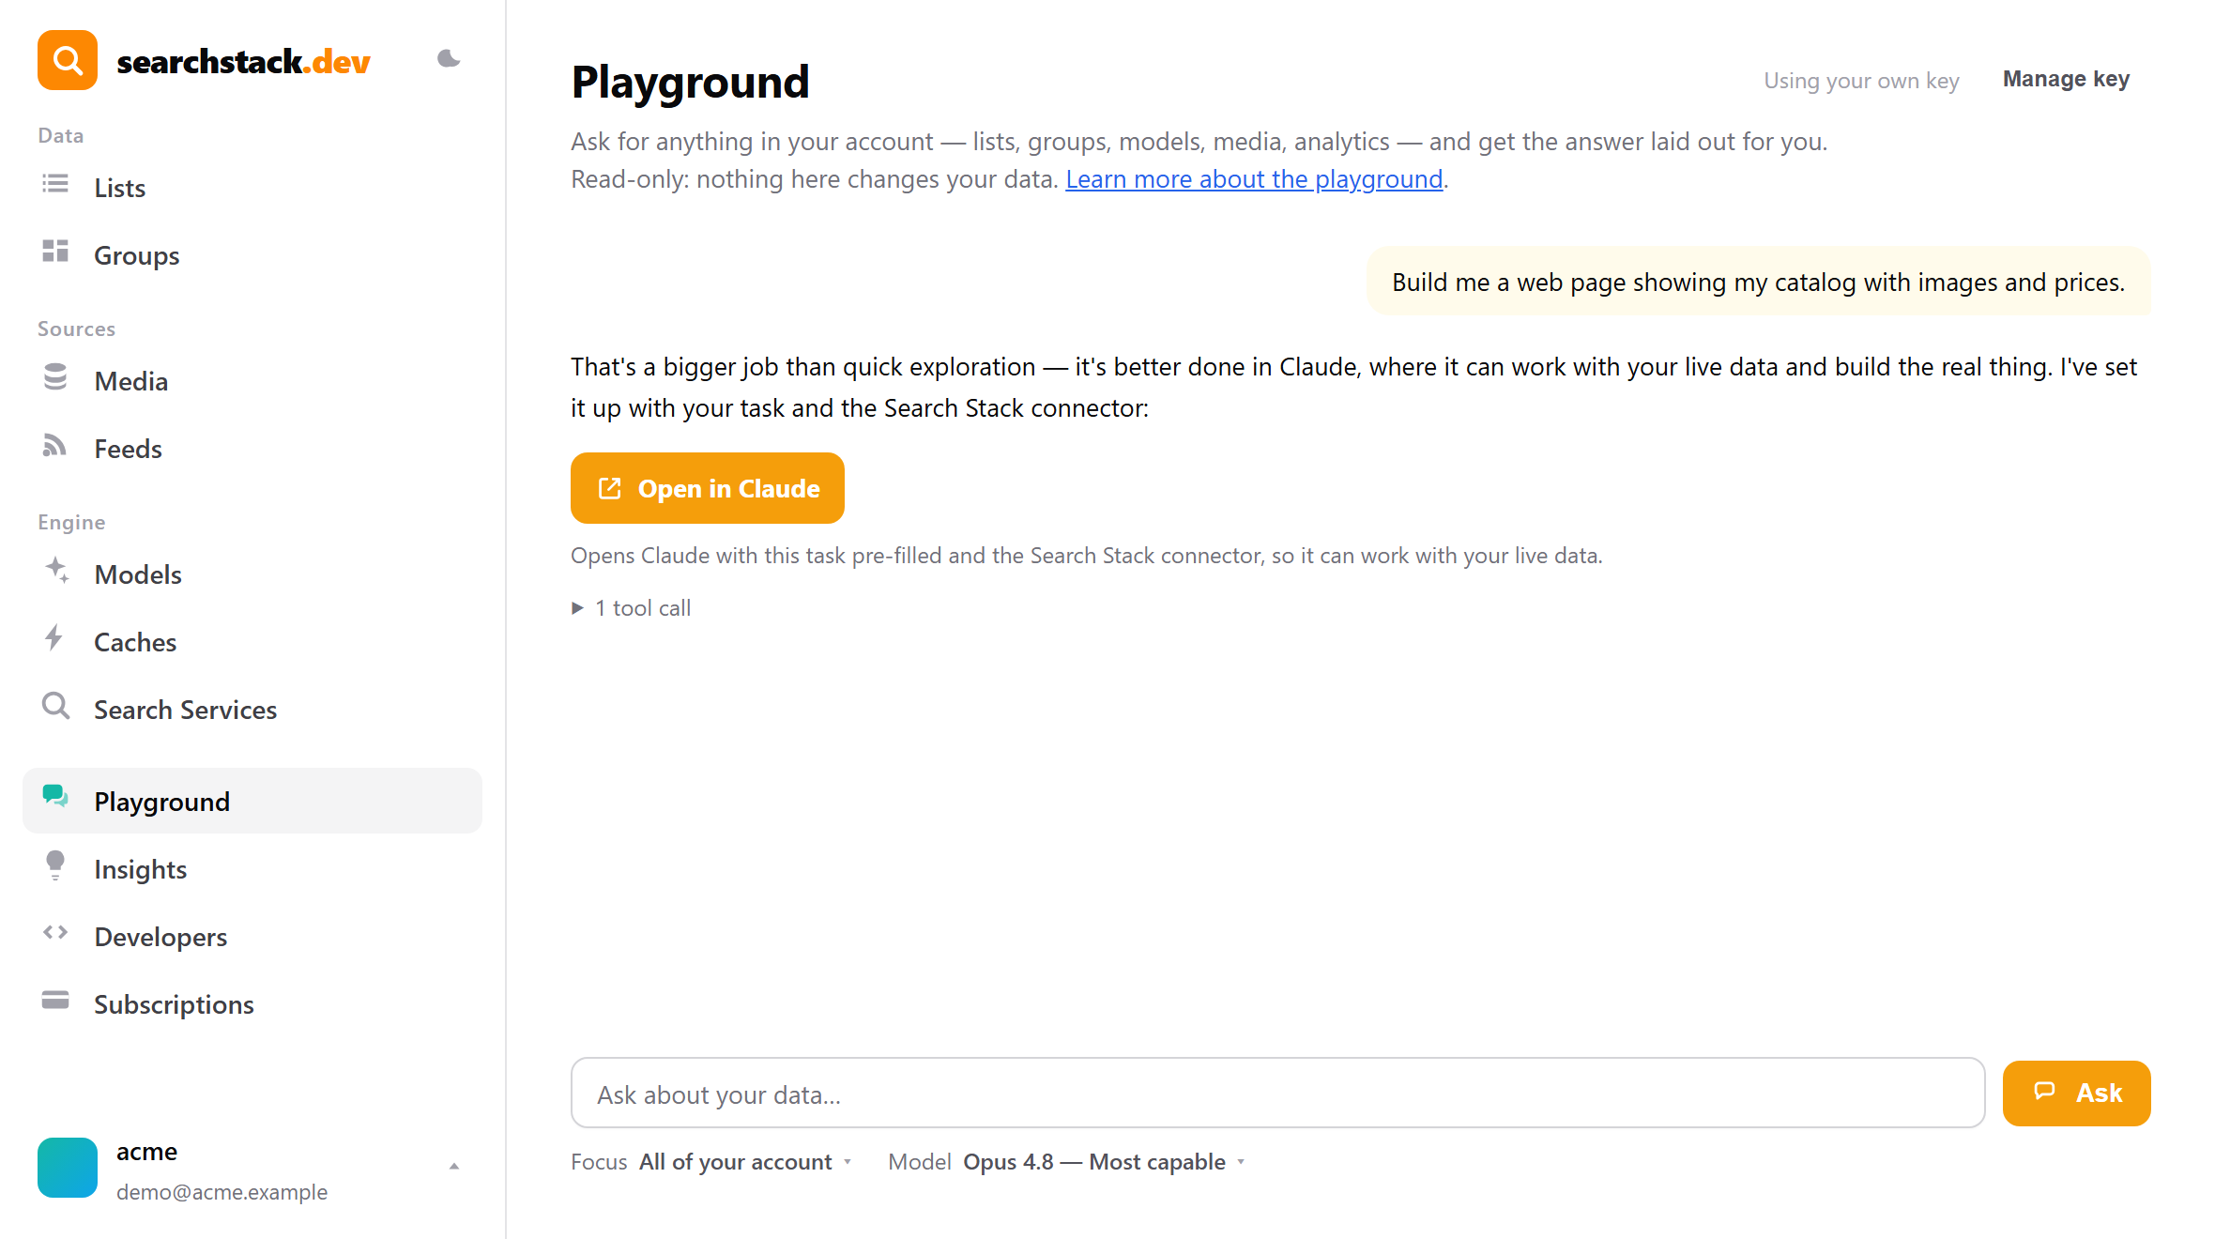Open Search Services
The width and height of the screenshot is (2215, 1239).
252,710
